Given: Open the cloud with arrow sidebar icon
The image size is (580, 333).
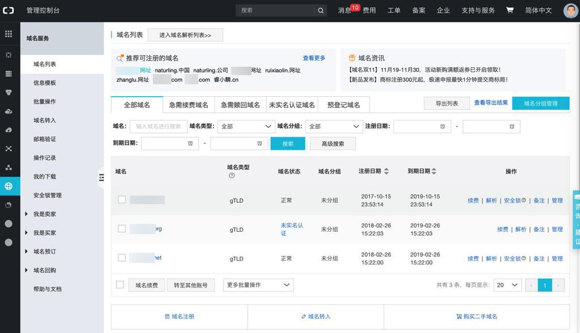Looking at the screenshot, I should tap(8, 111).
